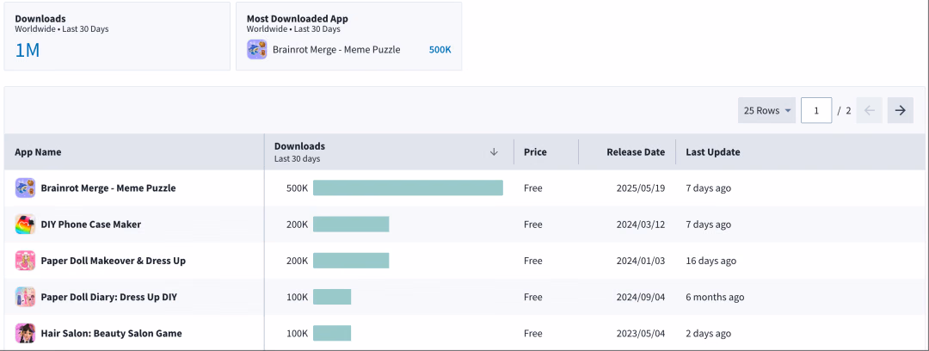Click '2 days ago' last update cell

709,333
